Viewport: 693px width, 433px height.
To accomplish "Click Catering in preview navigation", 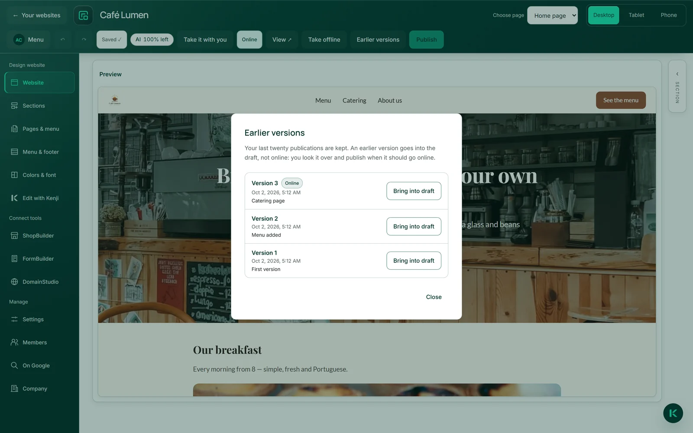I will (354, 100).
